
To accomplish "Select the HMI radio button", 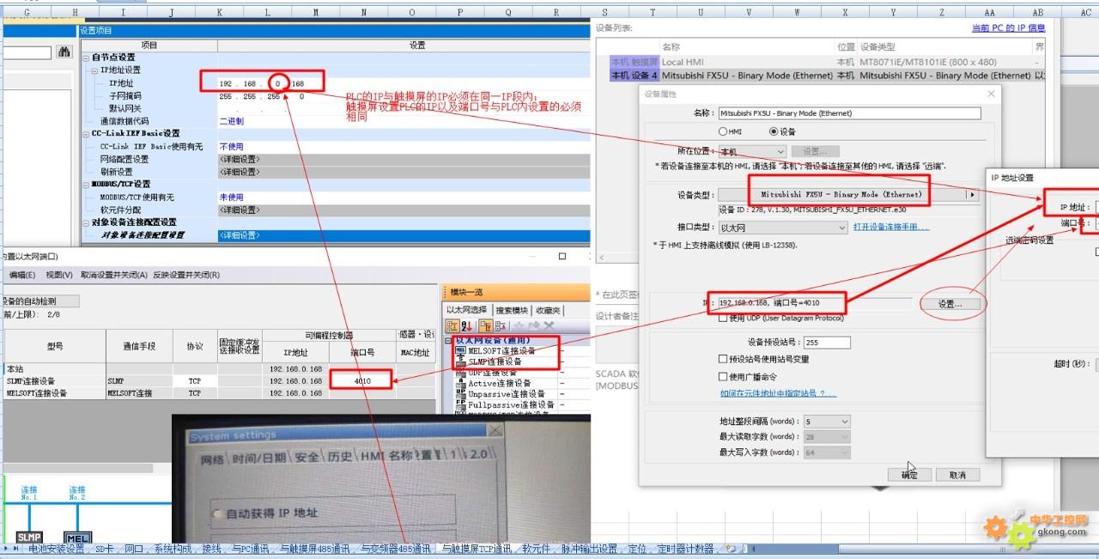I will pyautogui.click(x=723, y=132).
